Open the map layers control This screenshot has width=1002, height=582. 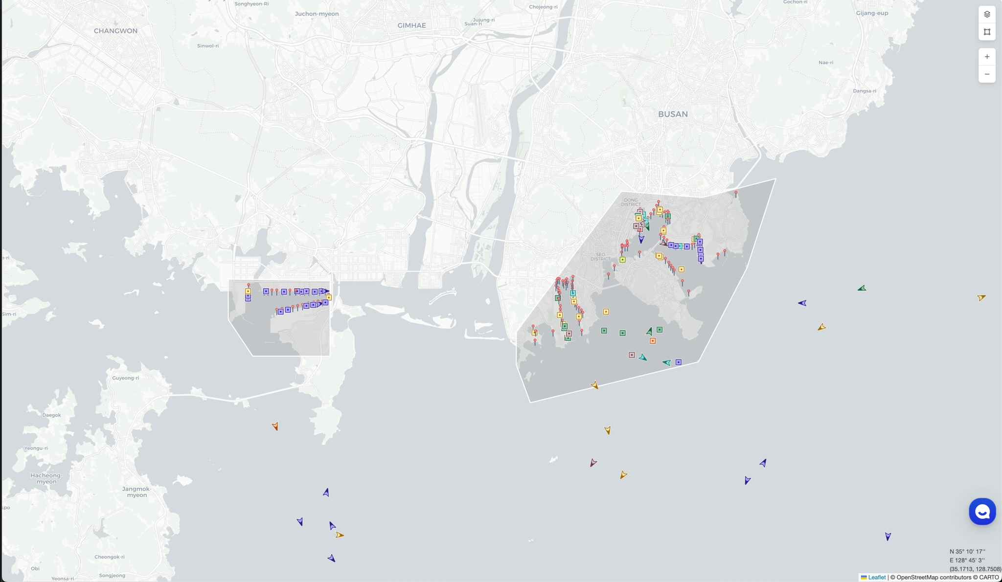(987, 14)
